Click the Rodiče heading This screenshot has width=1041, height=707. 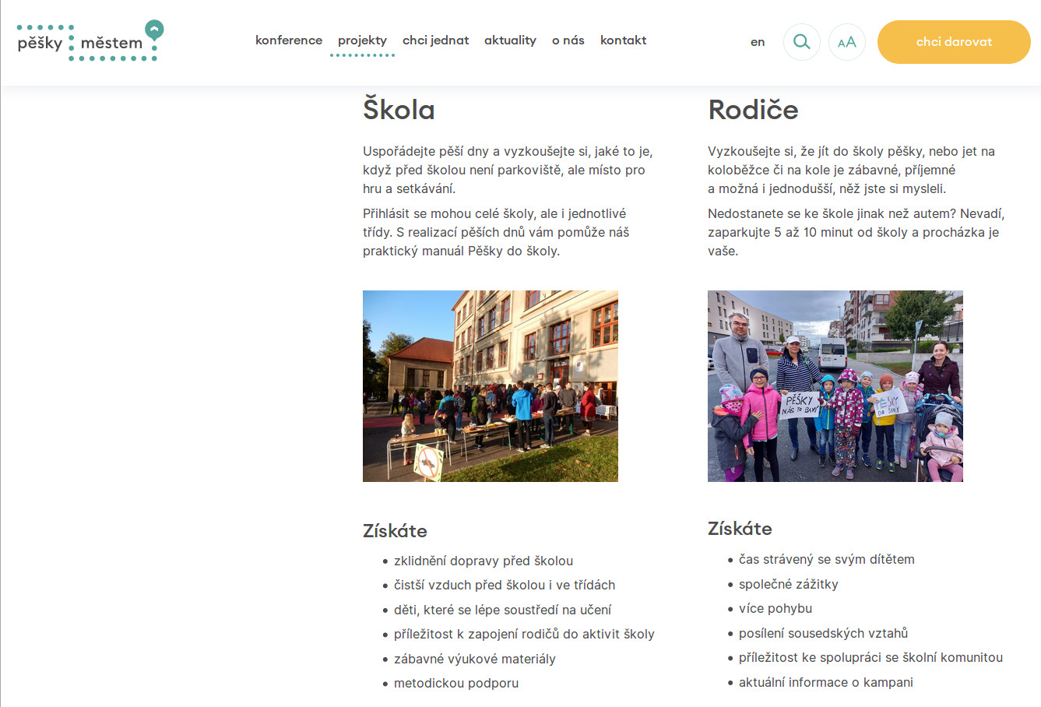point(753,109)
